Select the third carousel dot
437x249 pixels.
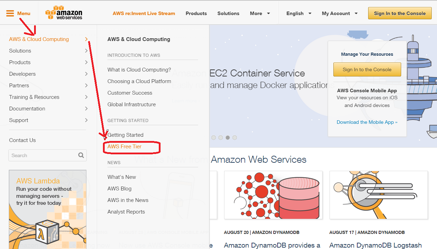(x=228, y=137)
